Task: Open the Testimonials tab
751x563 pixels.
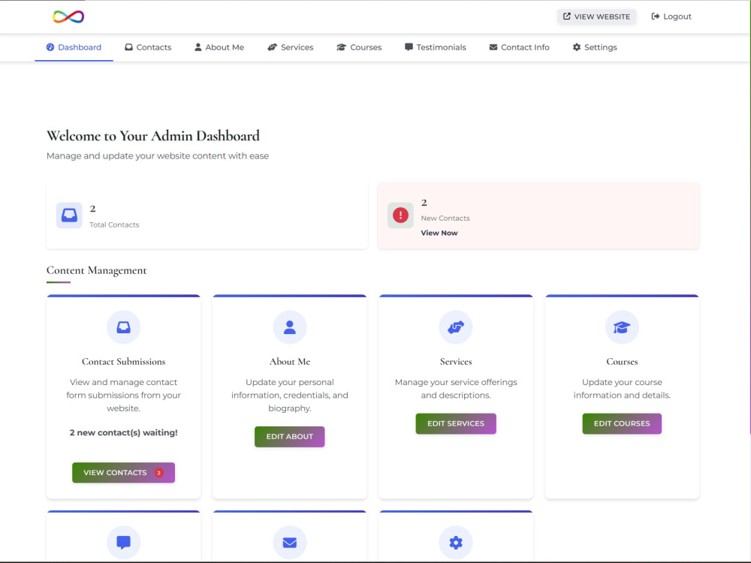Action: click(436, 47)
